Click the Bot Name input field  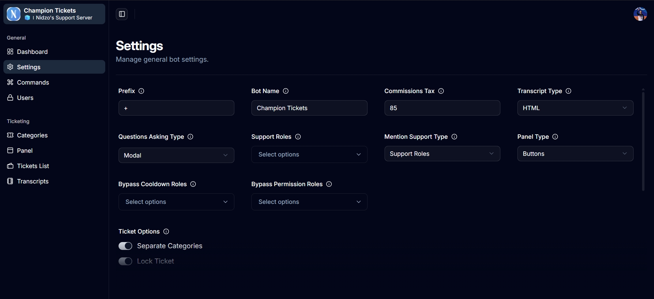[x=309, y=108]
